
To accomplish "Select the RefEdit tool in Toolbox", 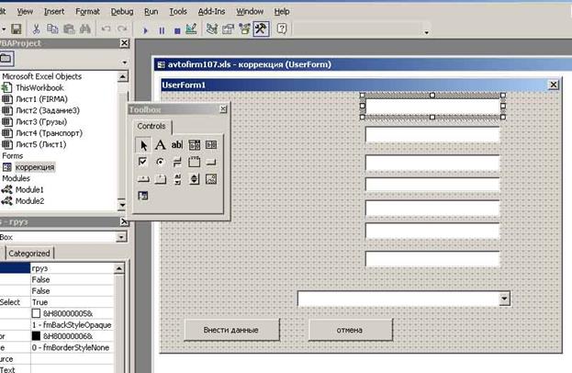I will coord(143,196).
